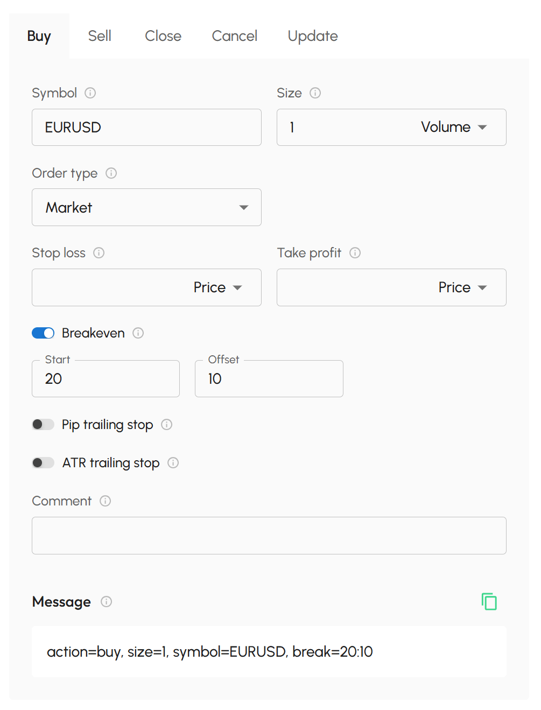Image resolution: width=541 pixels, height=710 pixels.
Task: Copy the message with the green copy icon
Action: [489, 601]
